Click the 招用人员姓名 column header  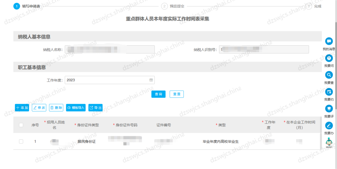pyautogui.click(x=55, y=125)
